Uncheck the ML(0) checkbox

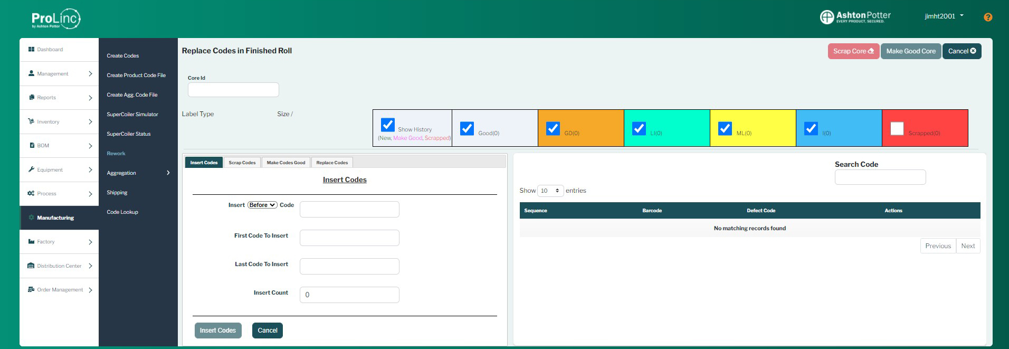(x=725, y=128)
